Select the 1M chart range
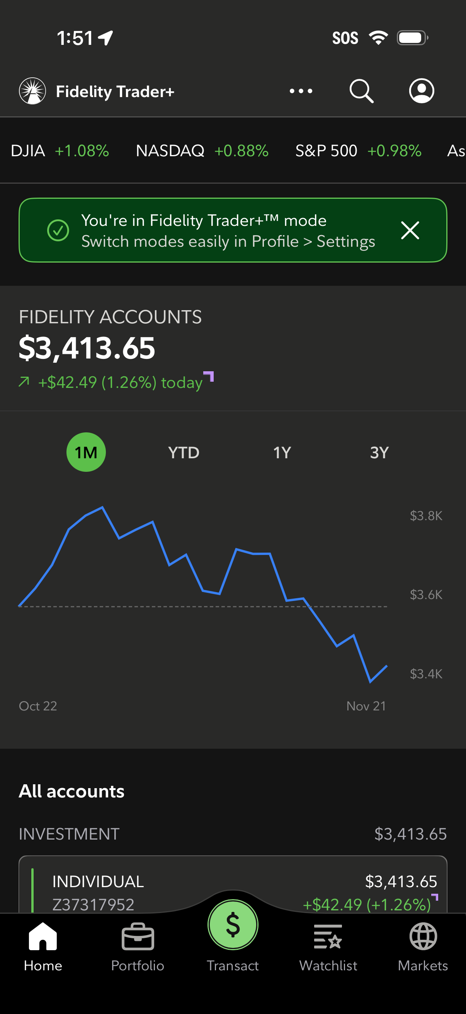466x1014 pixels. tap(86, 452)
